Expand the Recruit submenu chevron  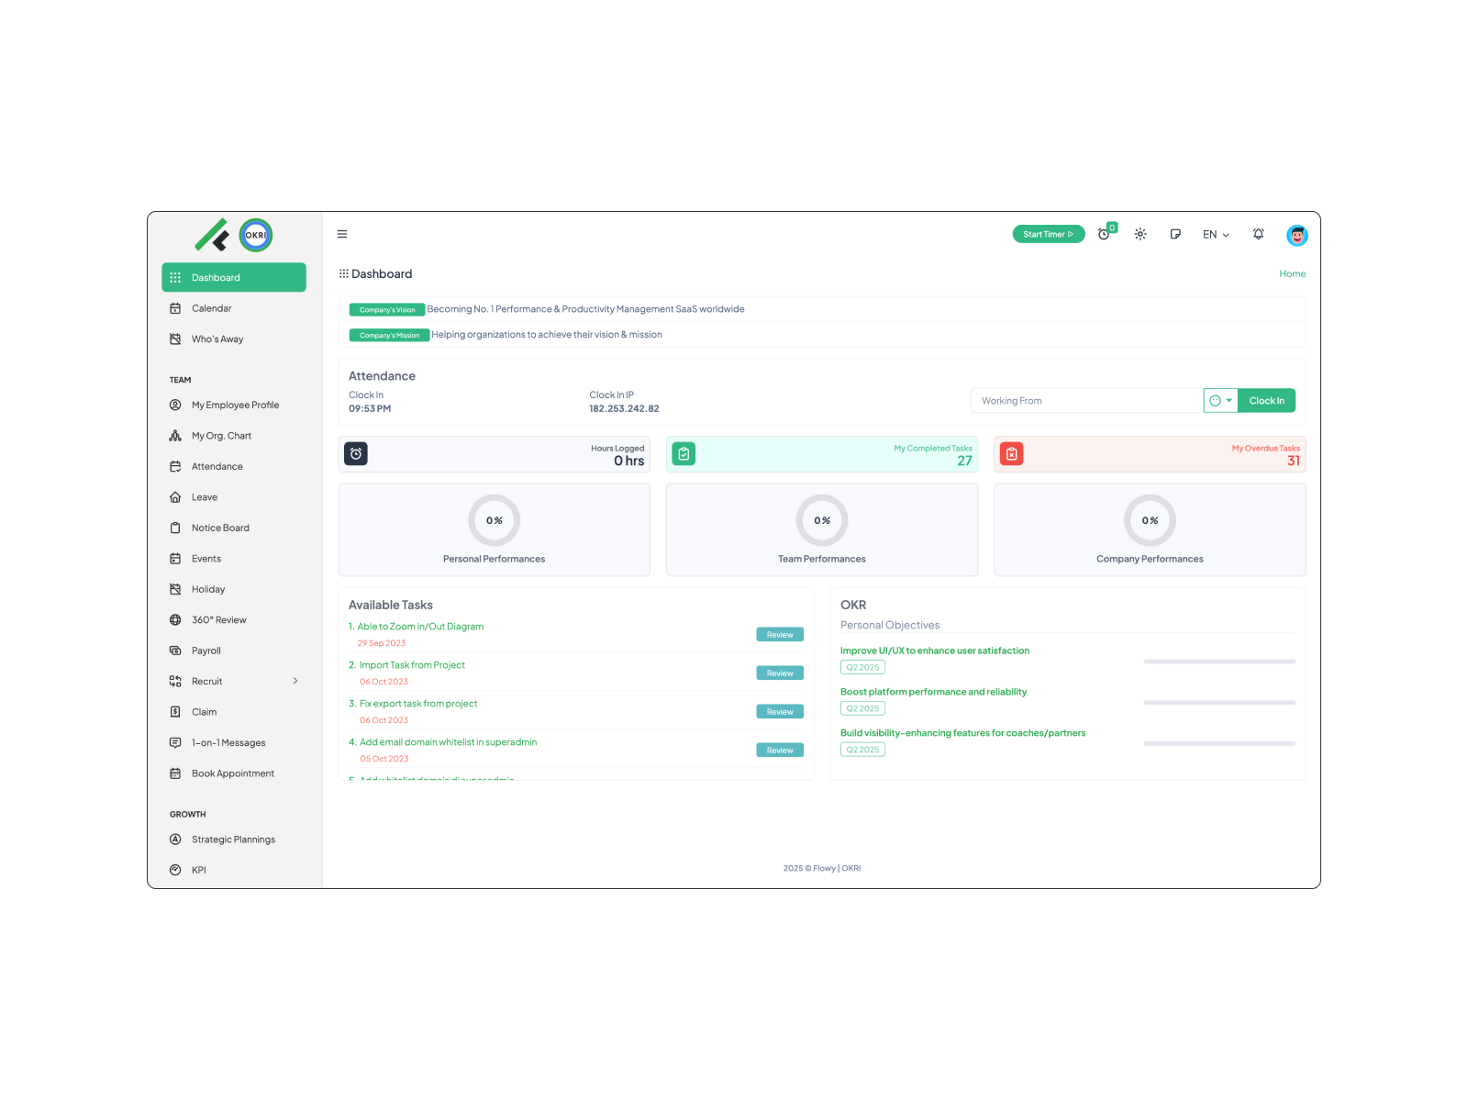point(295,681)
